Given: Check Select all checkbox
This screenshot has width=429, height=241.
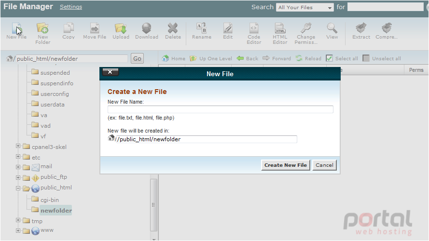Looking at the screenshot, I should coord(330,58).
